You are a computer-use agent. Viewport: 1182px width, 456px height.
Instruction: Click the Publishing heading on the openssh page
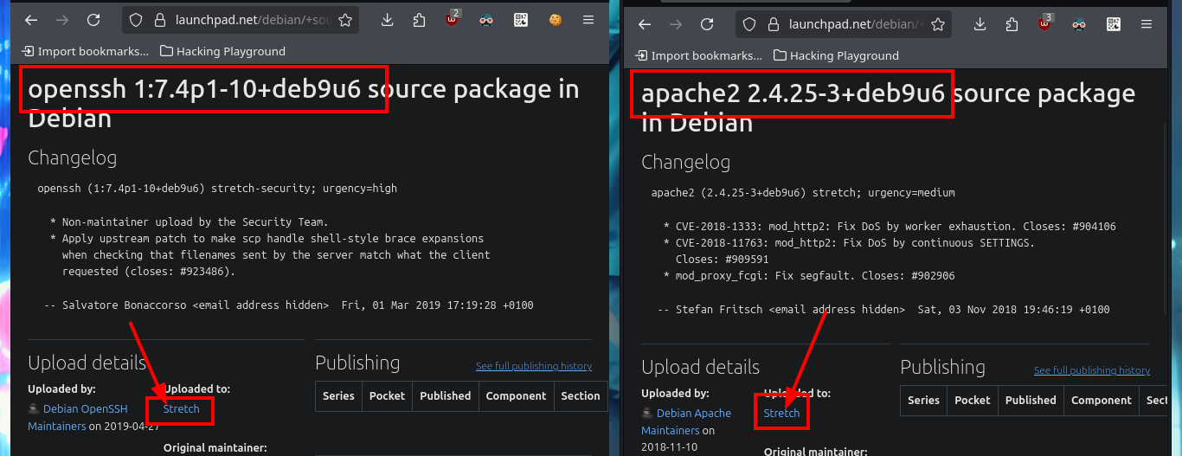357,363
